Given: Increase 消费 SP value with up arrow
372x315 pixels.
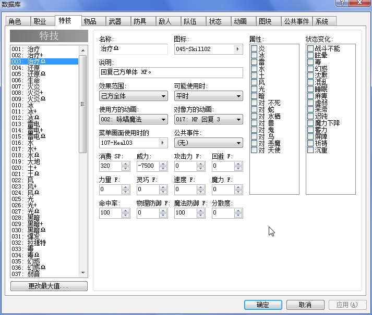Looking at the screenshot, I should click(x=126, y=164).
